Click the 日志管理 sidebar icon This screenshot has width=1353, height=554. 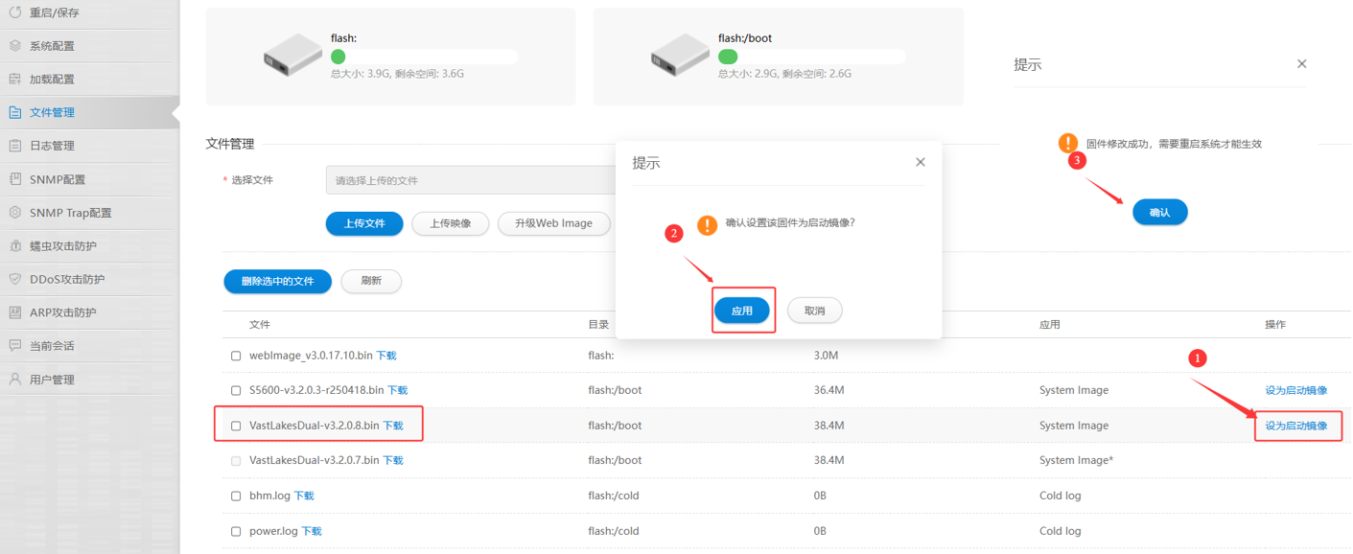[x=14, y=146]
